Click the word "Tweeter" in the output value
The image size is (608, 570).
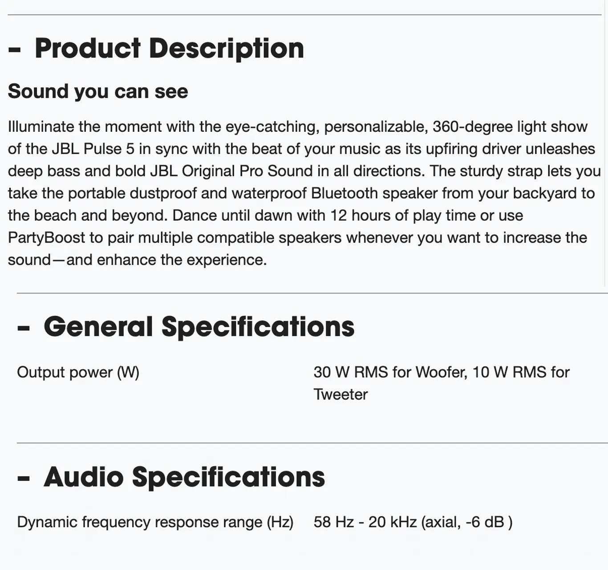[340, 395]
